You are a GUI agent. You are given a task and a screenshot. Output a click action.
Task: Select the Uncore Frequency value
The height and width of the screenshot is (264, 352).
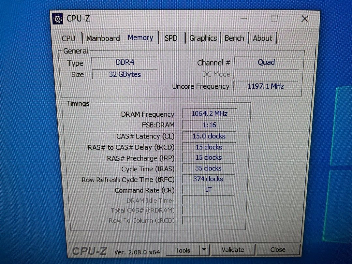tap(266, 86)
